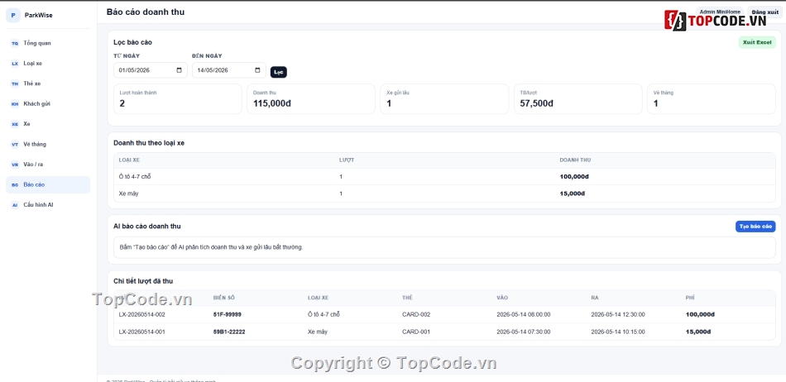
Task: Click Ô tô 4-7 chỗ in revenue table
Action: 135,177
